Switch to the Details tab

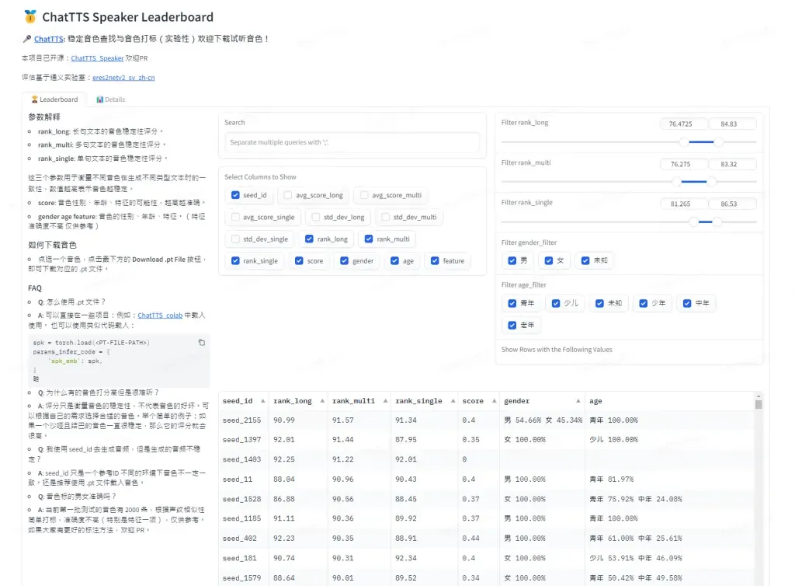[110, 99]
